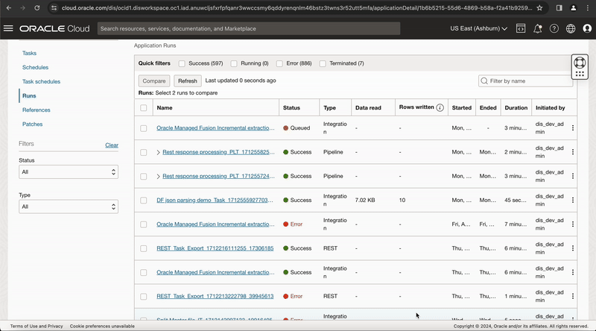596x331 pixels.
Task: Reload the page with browser refresh icon
Action: coord(37,7)
